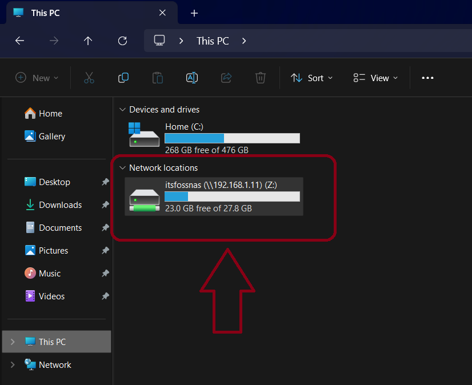472x385 pixels.
Task: Click the Cut scissors icon in toolbar
Action: pyautogui.click(x=89, y=78)
